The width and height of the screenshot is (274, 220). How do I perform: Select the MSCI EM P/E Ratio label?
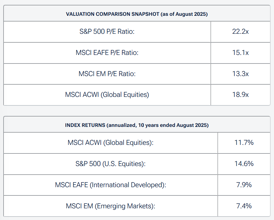107,74
